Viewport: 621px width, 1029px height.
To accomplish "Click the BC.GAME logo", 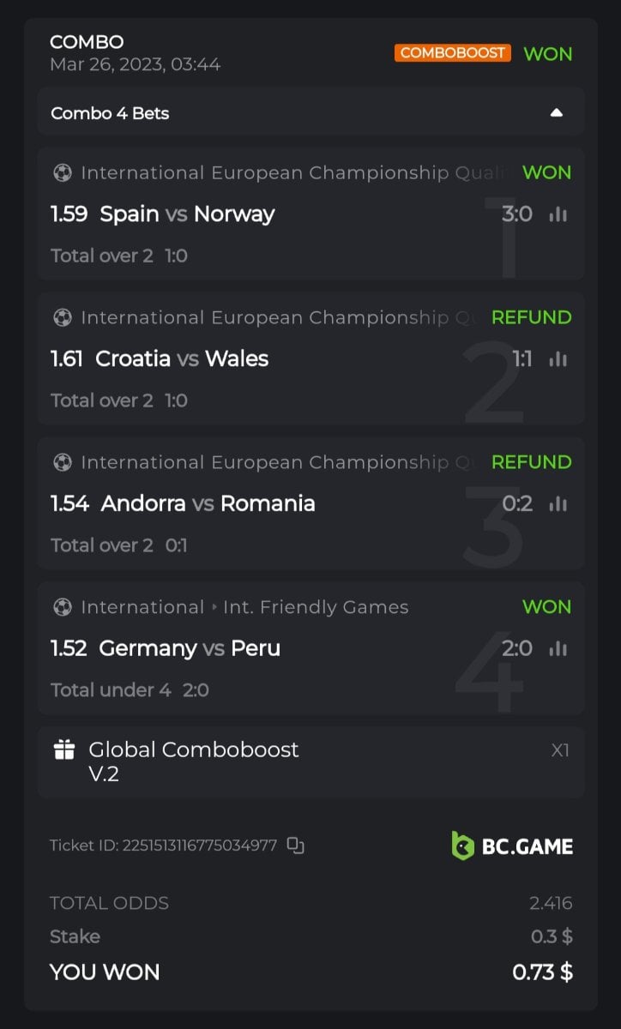I will 512,845.
